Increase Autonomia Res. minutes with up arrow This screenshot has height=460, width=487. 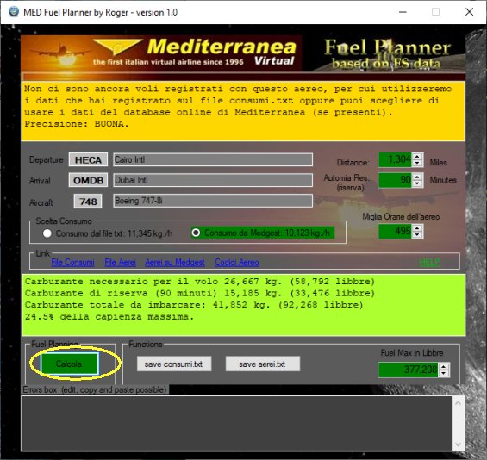(417, 177)
